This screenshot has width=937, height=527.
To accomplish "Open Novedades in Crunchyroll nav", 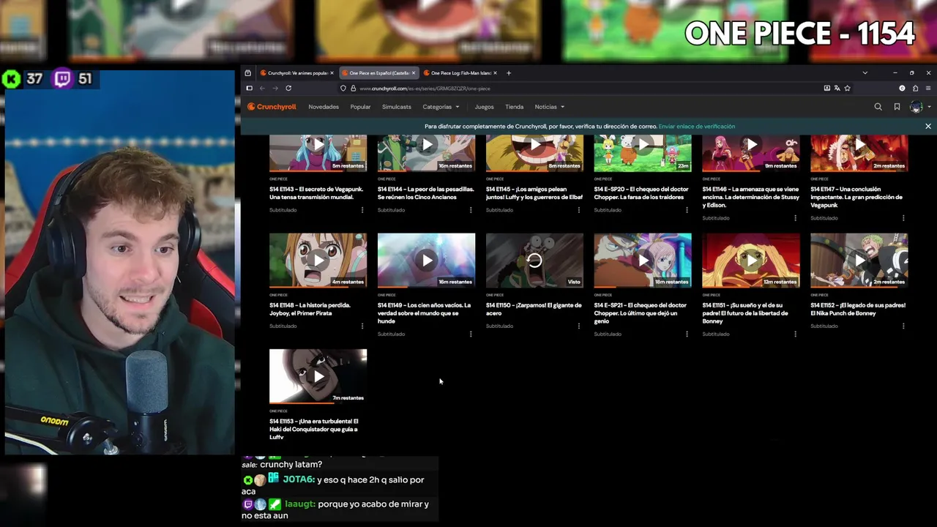I will [x=324, y=107].
